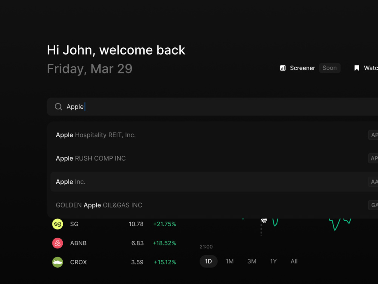Click the Watchlist bookmark icon
The height and width of the screenshot is (284, 378).
pyautogui.click(x=357, y=68)
